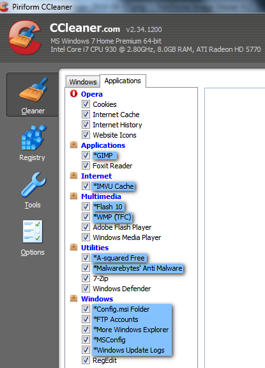Screen dimensions: 265x368
Task: Disable the Windows Defender checkbox
Action: click(86, 289)
